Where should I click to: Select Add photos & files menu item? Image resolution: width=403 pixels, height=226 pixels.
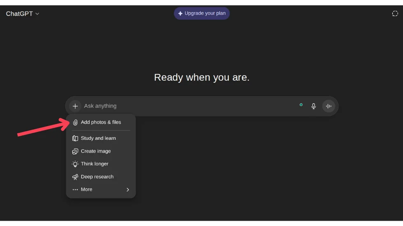coord(101,123)
